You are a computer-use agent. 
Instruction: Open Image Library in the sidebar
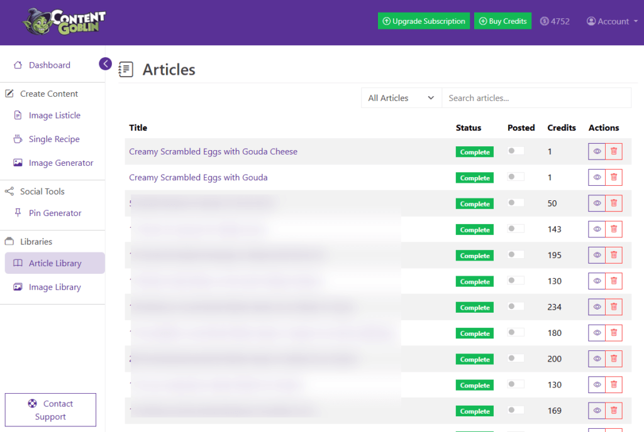point(55,287)
